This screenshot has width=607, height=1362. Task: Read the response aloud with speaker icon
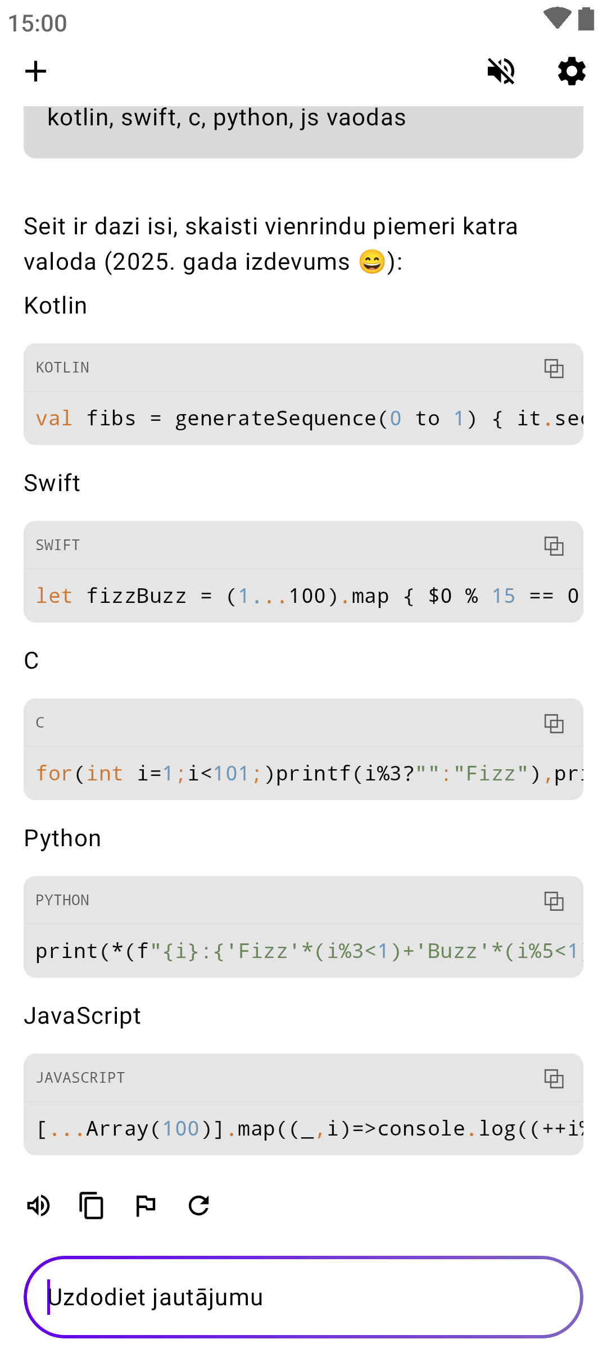tap(39, 1205)
